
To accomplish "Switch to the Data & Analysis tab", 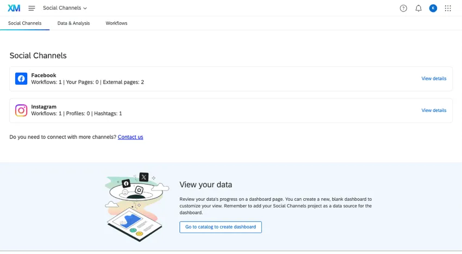I will tap(73, 23).
